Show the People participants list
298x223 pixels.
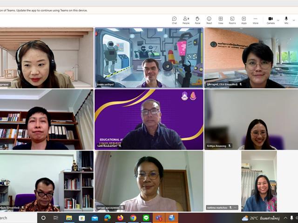pos(186,20)
